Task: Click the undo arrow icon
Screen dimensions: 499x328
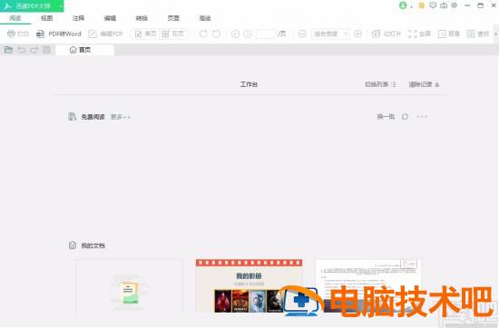Action: coord(22,50)
